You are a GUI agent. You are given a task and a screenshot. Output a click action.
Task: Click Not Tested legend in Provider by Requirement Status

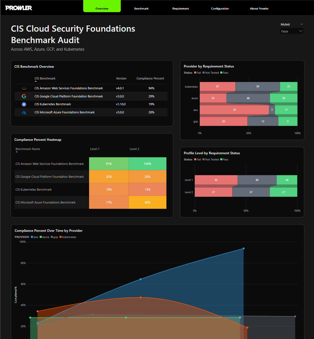211,73
